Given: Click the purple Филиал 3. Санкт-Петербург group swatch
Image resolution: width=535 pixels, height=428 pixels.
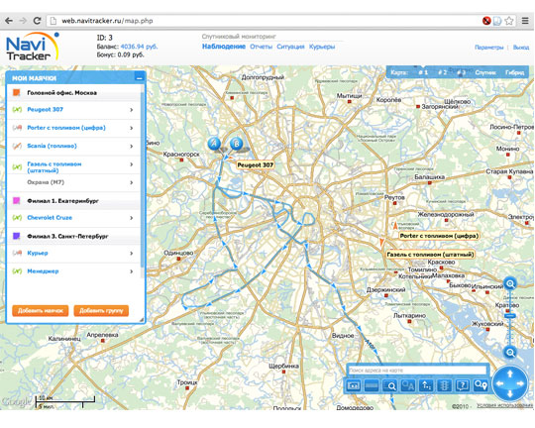Looking at the screenshot, I should tap(17, 236).
